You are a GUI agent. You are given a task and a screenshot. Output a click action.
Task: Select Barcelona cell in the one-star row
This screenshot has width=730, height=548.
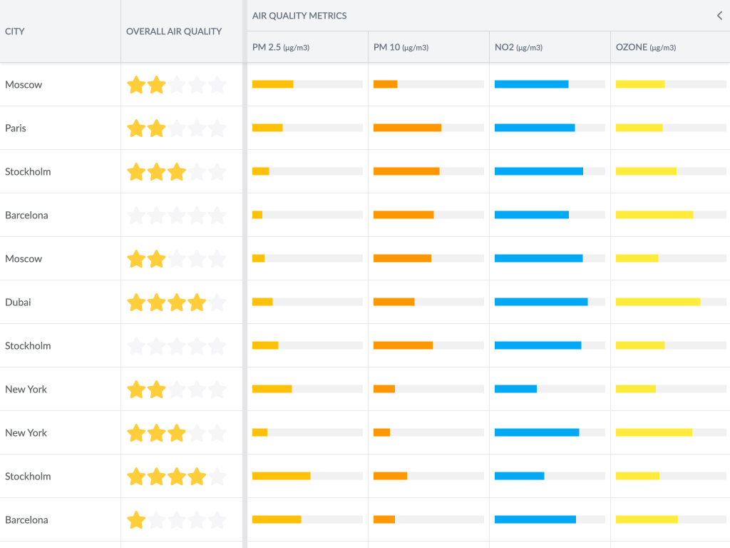pyautogui.click(x=60, y=519)
